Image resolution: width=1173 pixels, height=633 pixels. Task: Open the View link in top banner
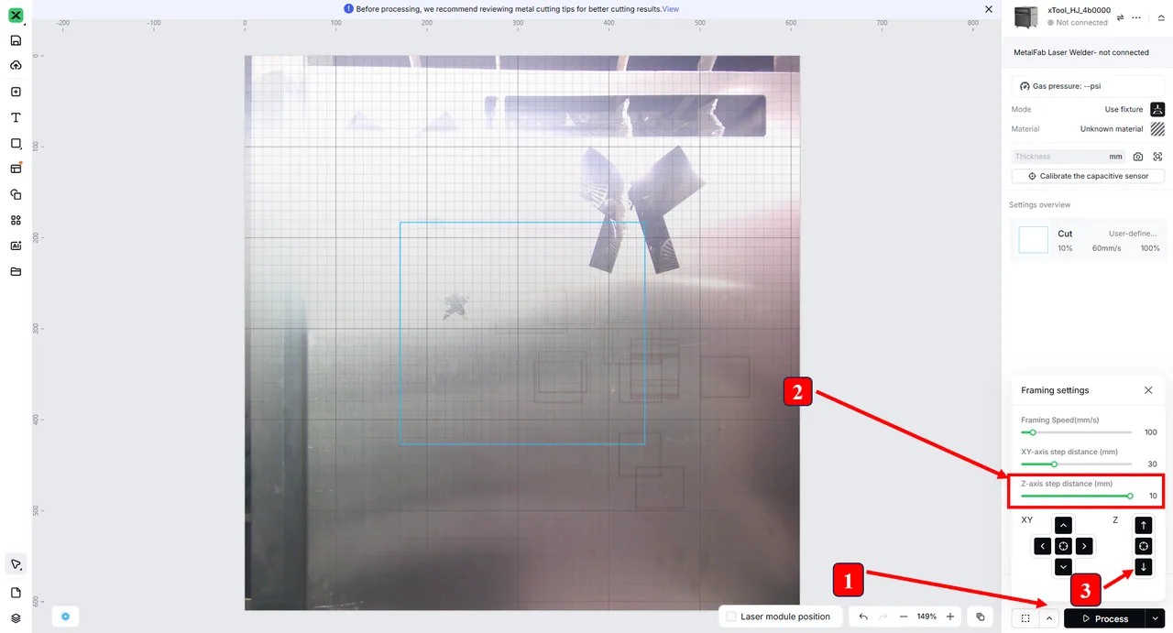(x=671, y=8)
